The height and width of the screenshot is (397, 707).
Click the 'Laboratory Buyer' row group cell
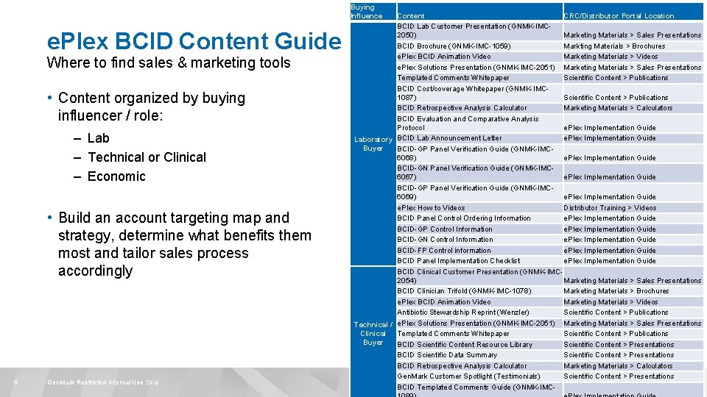click(373, 144)
